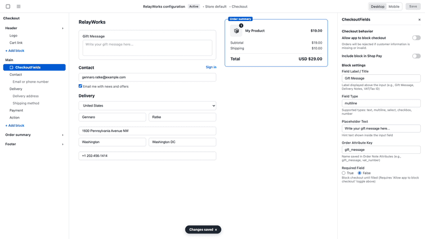Click the Order summary label tag
The width and height of the screenshot is (425, 239).
tap(240, 19)
